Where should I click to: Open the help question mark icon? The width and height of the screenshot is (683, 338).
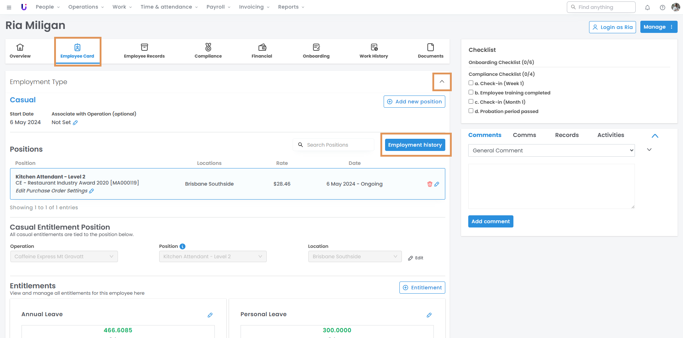(663, 8)
